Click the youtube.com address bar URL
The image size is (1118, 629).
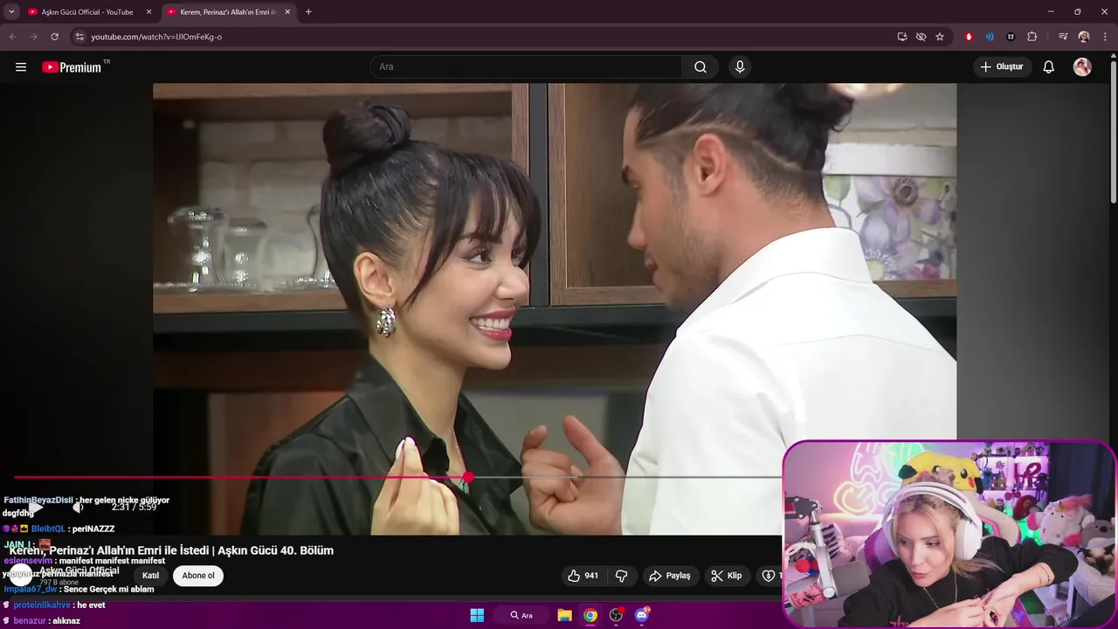[156, 37]
